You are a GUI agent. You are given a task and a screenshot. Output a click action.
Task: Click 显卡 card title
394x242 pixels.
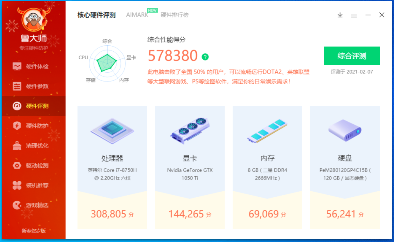(x=190, y=158)
